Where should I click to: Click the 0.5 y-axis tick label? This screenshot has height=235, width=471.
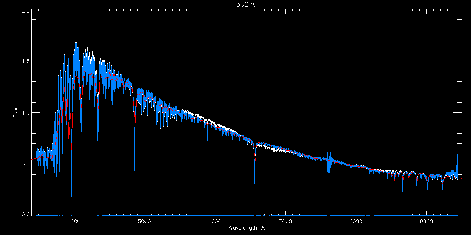click(26, 164)
